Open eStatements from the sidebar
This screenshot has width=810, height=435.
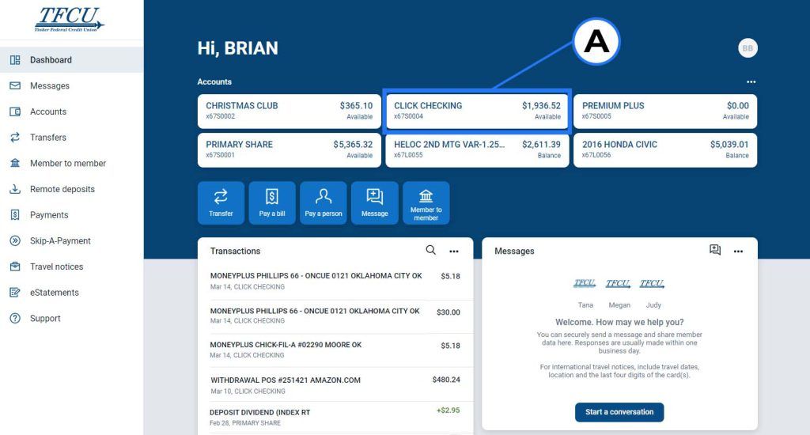pos(54,293)
